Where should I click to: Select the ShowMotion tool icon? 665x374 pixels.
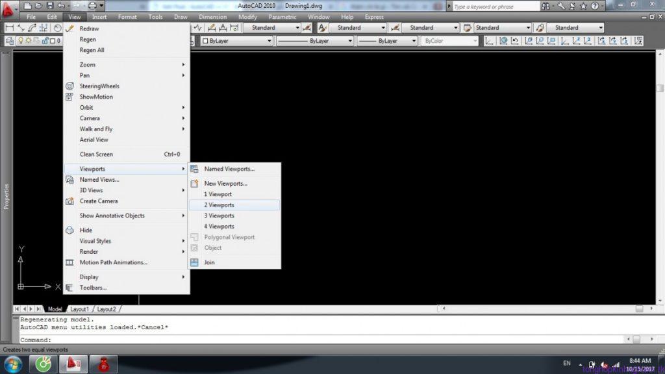[69, 96]
